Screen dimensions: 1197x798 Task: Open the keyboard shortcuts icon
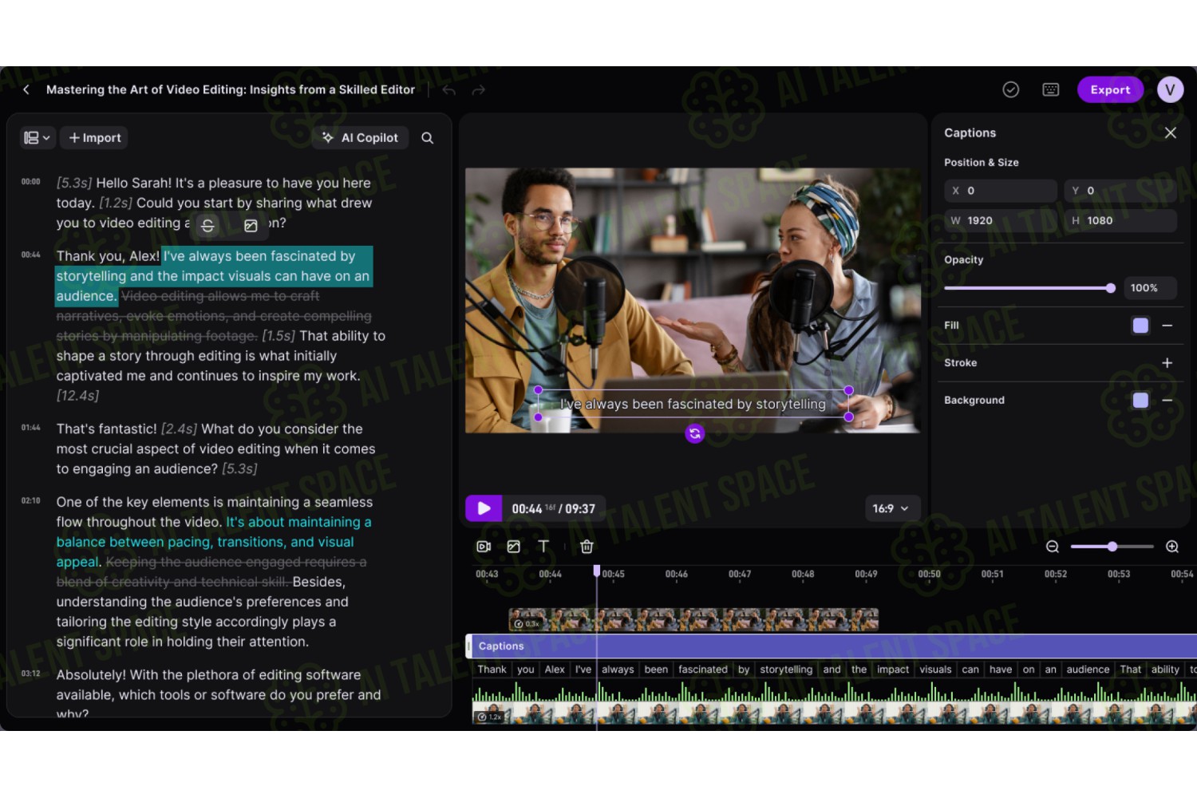[1051, 89]
